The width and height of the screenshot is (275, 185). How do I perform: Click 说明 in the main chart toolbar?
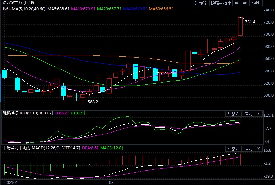256,3
